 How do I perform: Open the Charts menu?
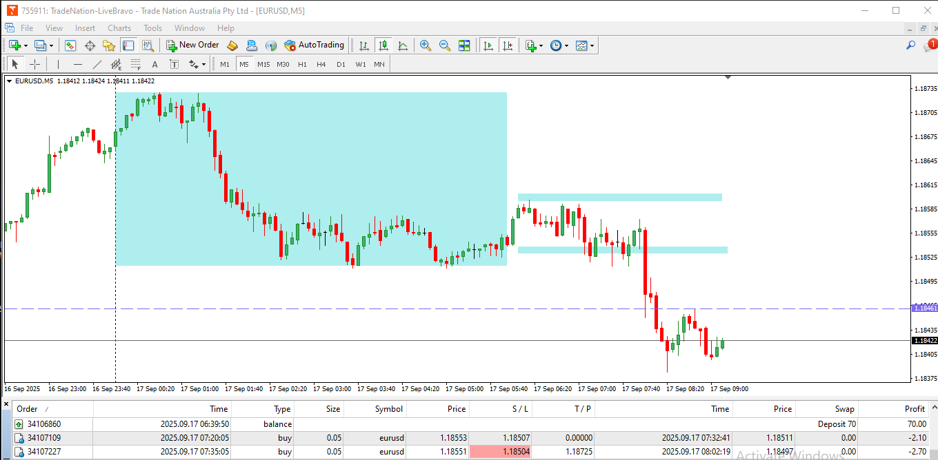(119, 28)
